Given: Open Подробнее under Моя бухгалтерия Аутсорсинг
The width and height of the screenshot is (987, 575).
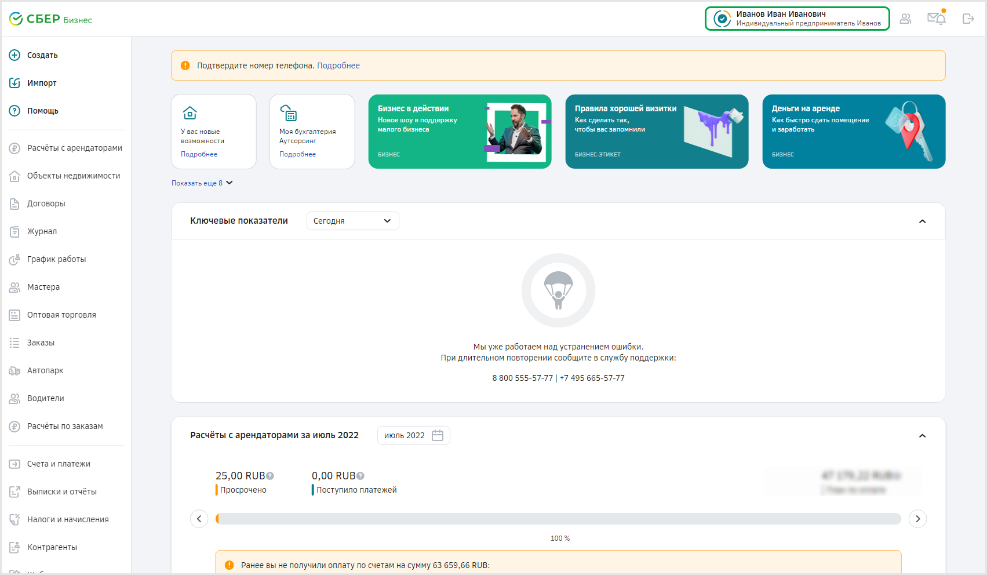Looking at the screenshot, I should tap(297, 154).
